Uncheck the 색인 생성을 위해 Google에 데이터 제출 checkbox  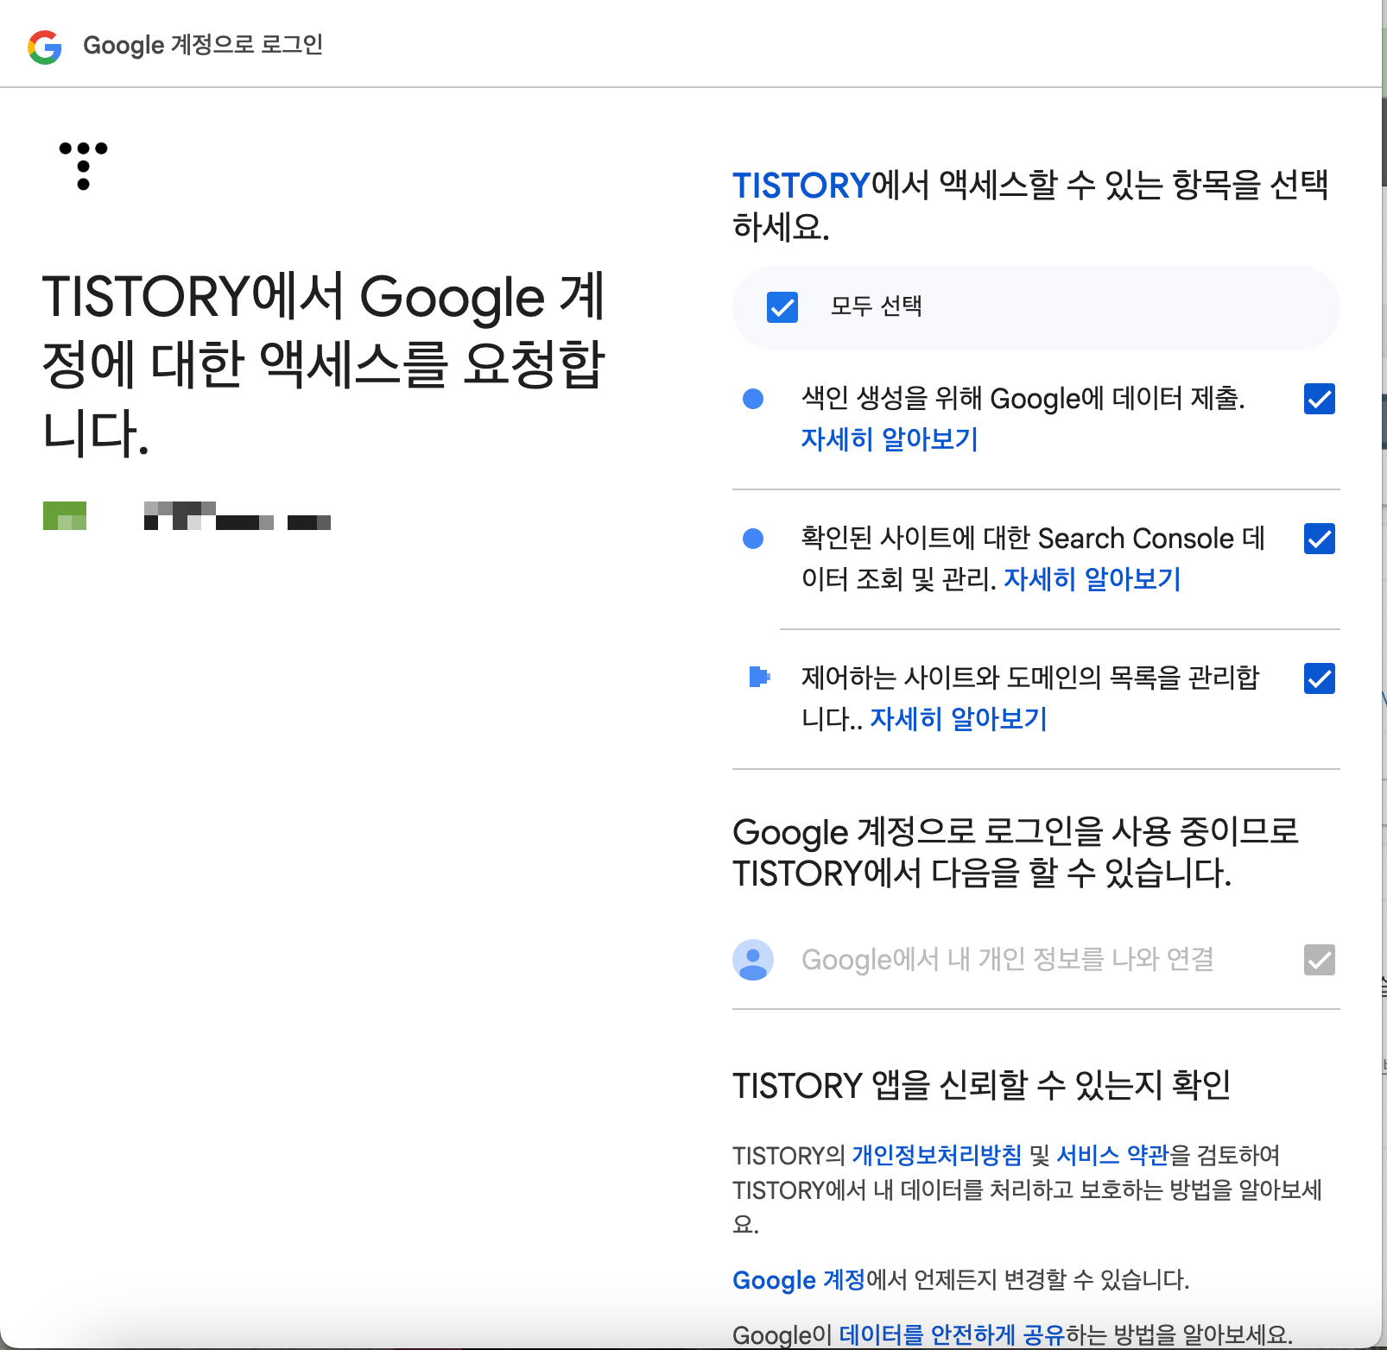coord(1320,399)
